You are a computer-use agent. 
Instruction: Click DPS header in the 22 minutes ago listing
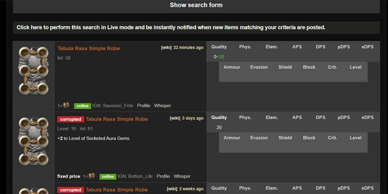(320, 47)
